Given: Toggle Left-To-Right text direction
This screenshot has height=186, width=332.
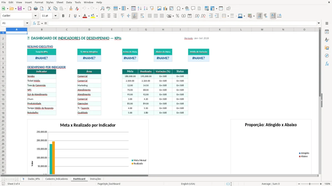Looking at the screenshot, I should [x=260, y=16].
